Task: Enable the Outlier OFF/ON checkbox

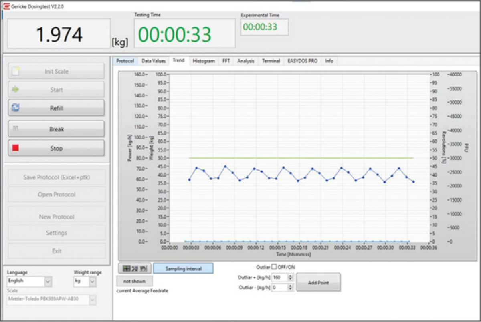Action: [274, 267]
